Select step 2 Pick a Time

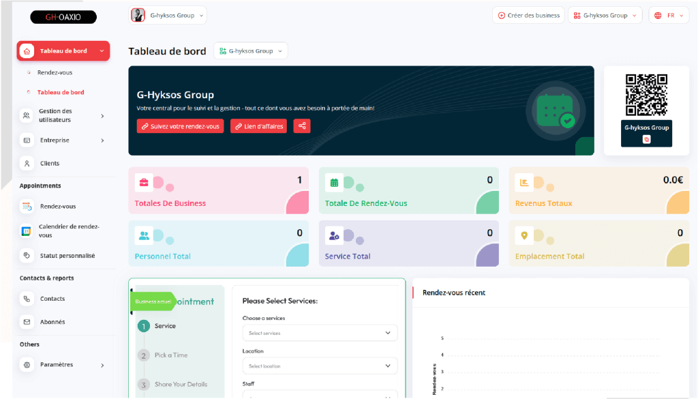[162, 355]
